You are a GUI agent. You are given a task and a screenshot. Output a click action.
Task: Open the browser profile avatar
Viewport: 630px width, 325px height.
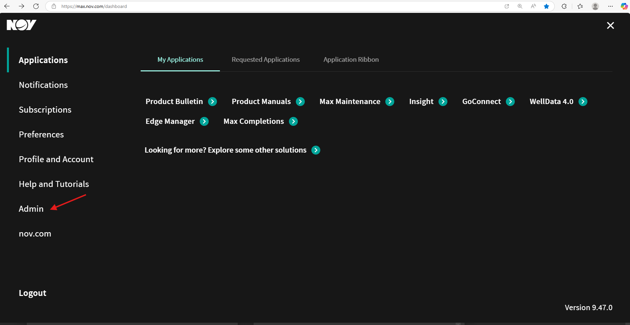coord(595,6)
